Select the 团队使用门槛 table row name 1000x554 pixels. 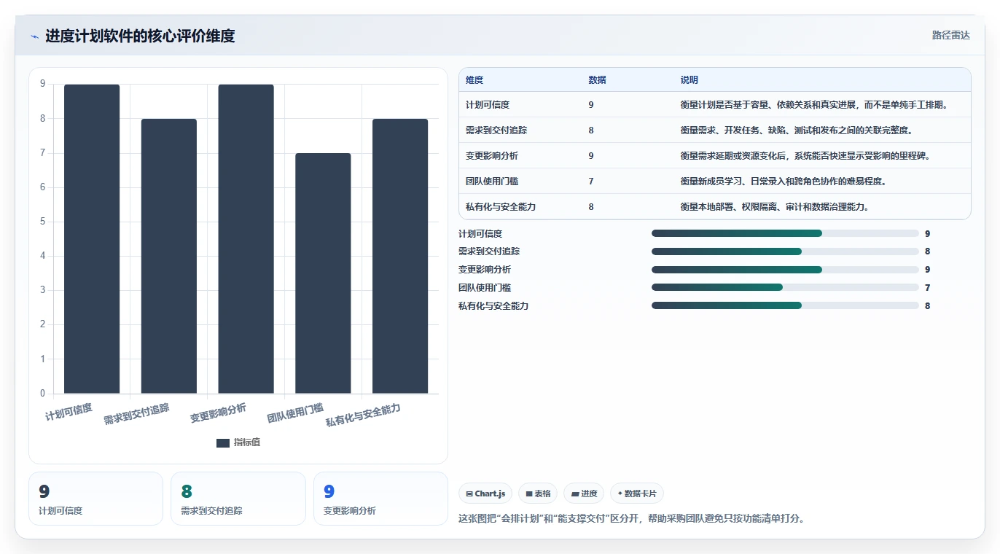tap(492, 182)
